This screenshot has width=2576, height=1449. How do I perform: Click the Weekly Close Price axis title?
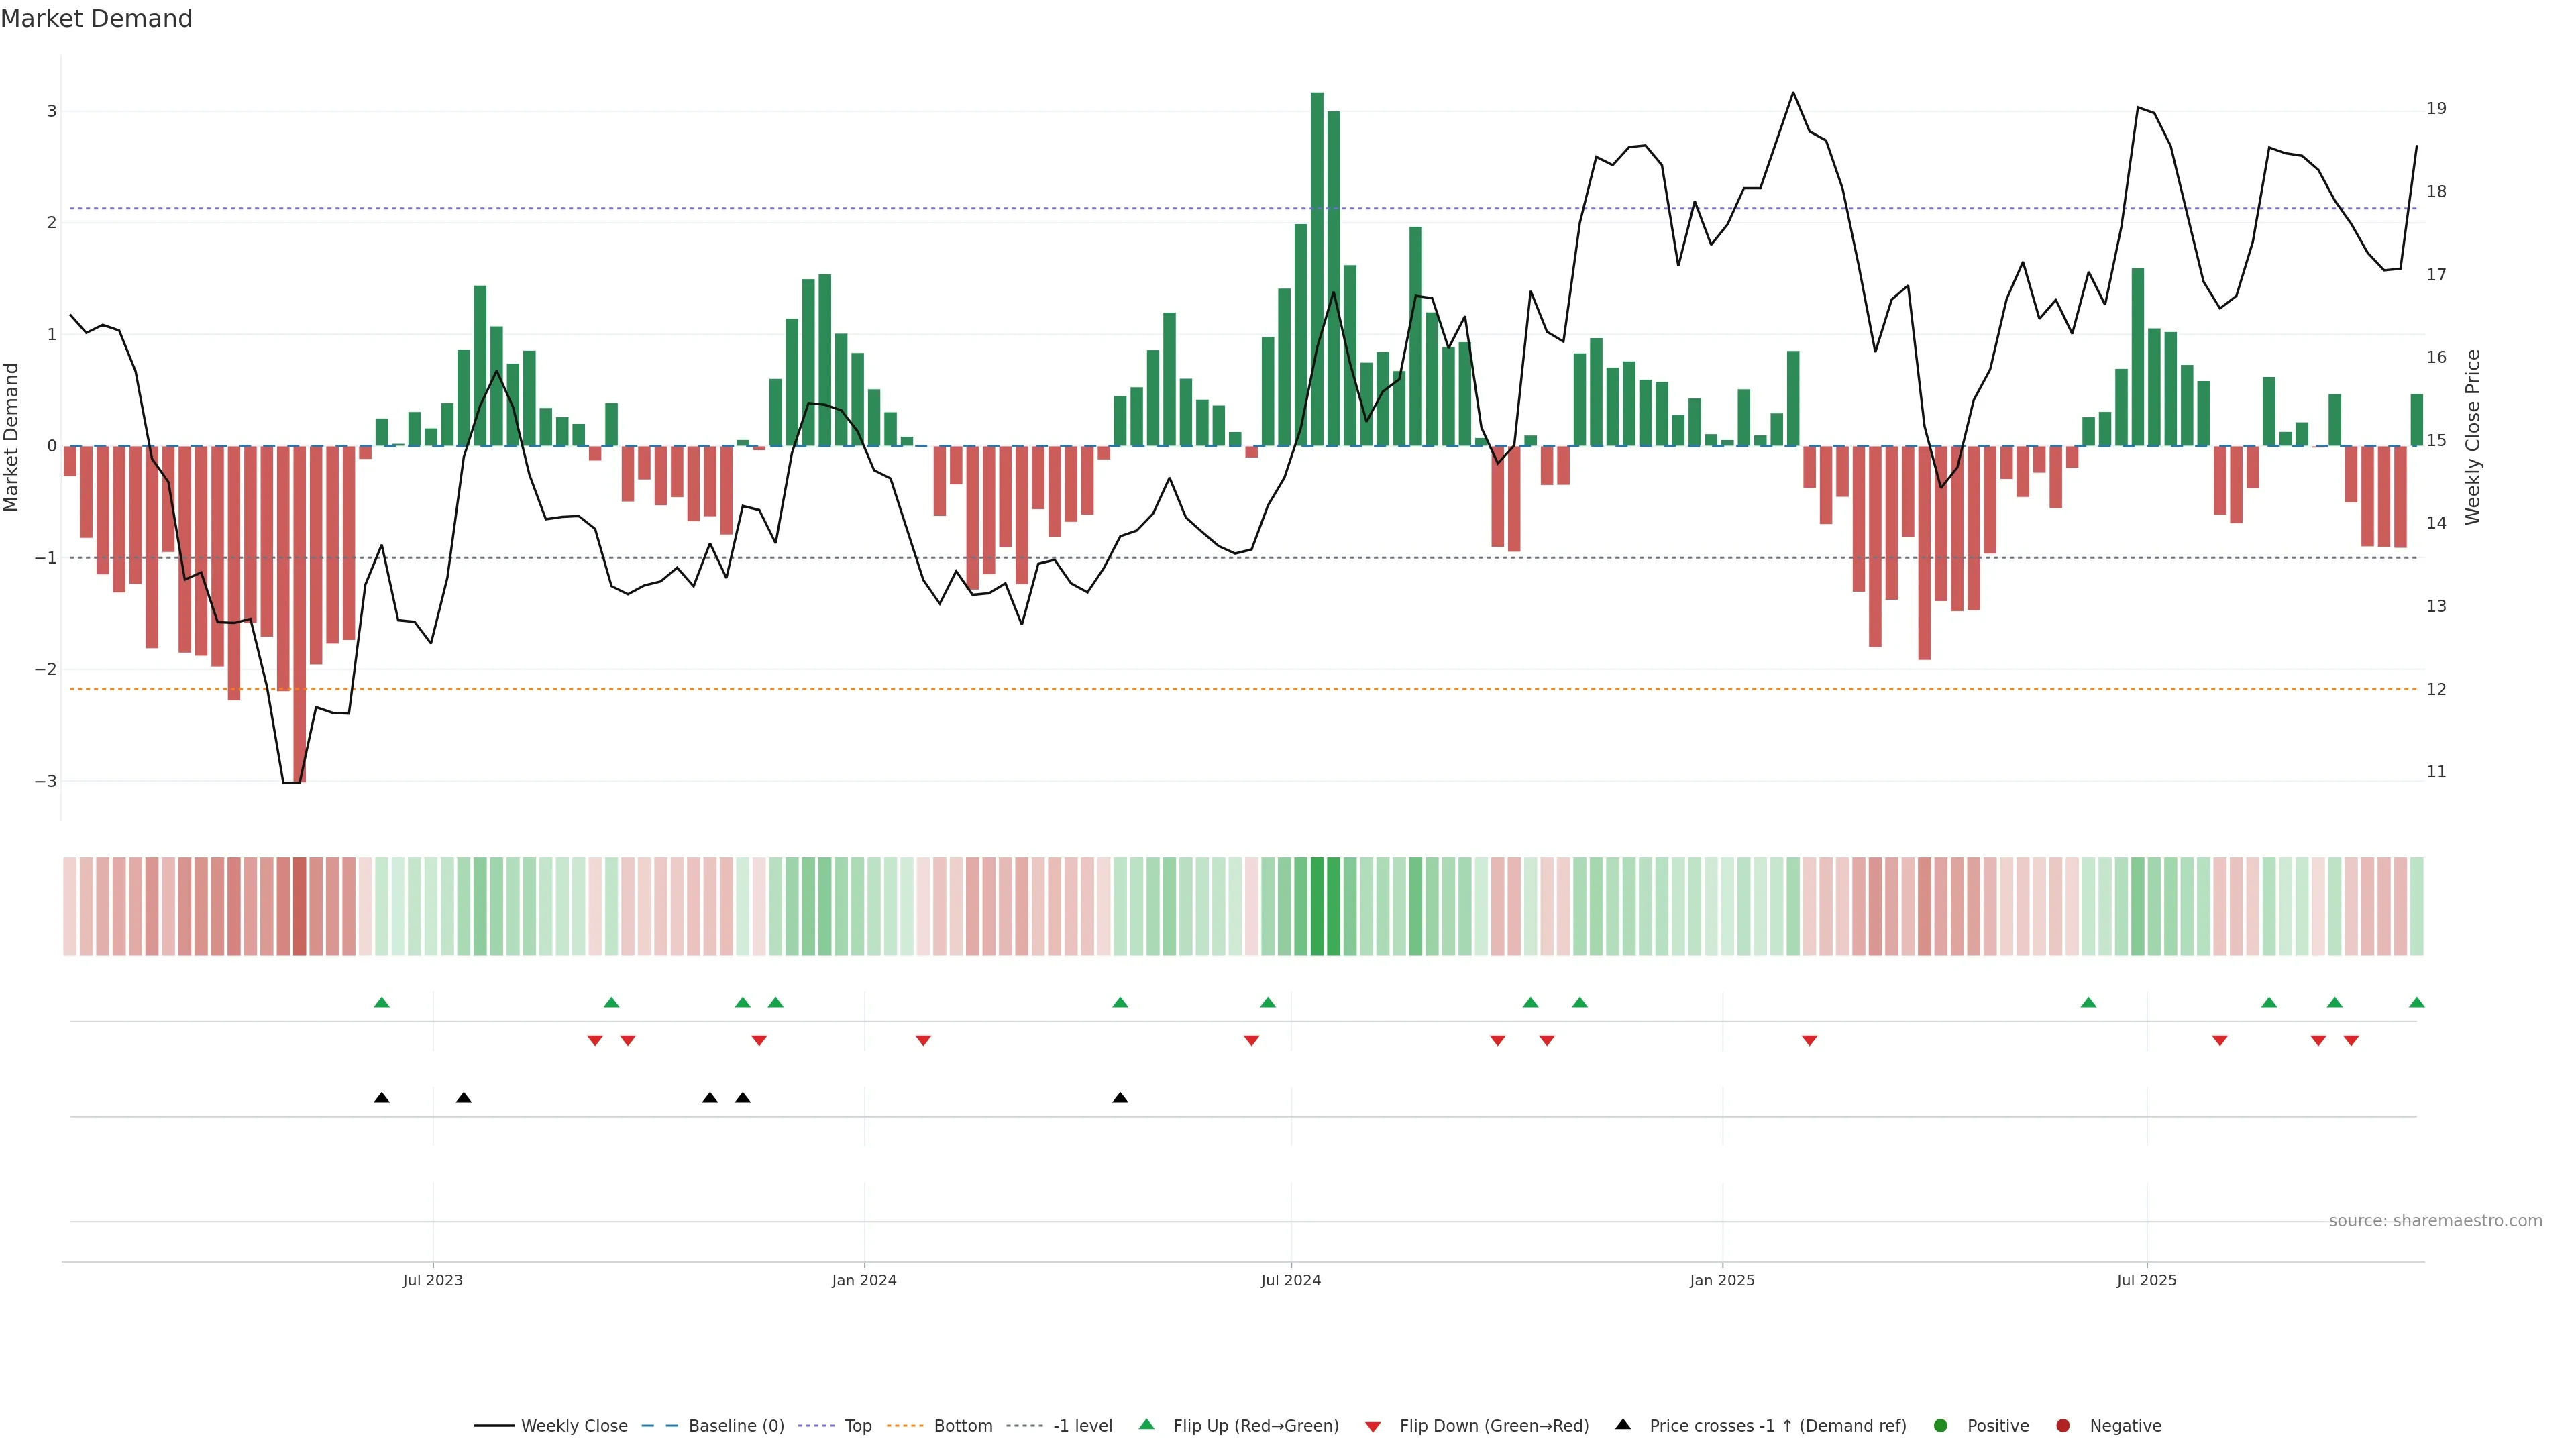(x=2473, y=437)
